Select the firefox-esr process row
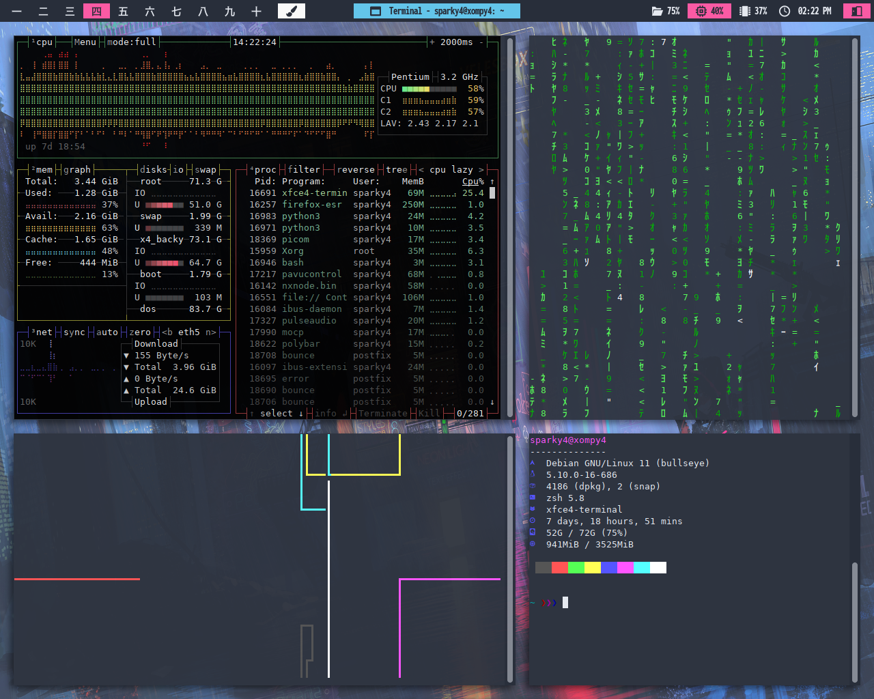874x699 pixels. coord(311,204)
